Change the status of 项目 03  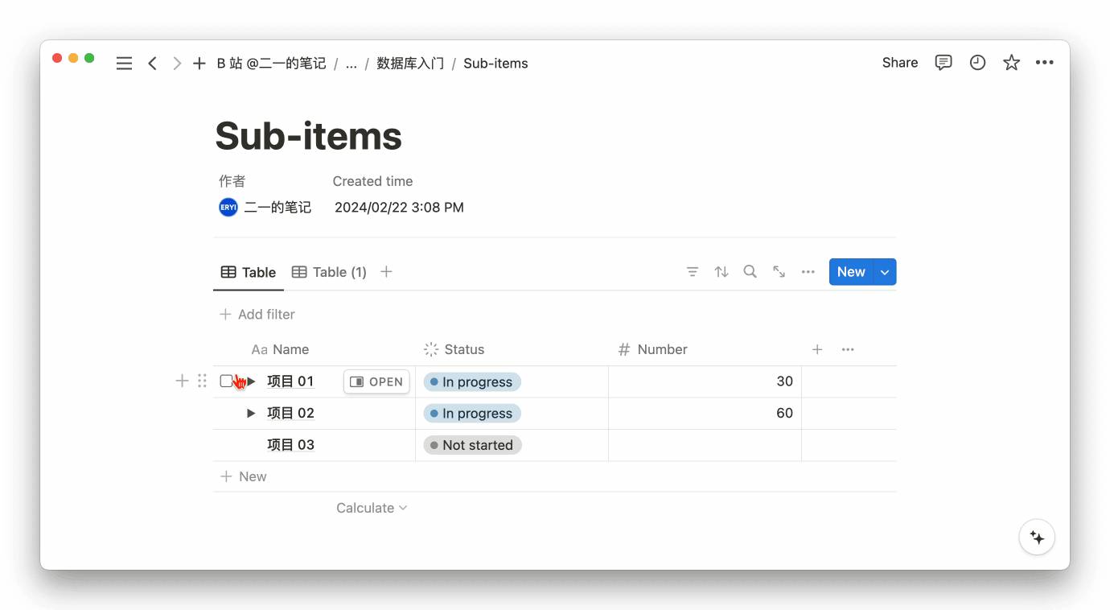coord(473,445)
